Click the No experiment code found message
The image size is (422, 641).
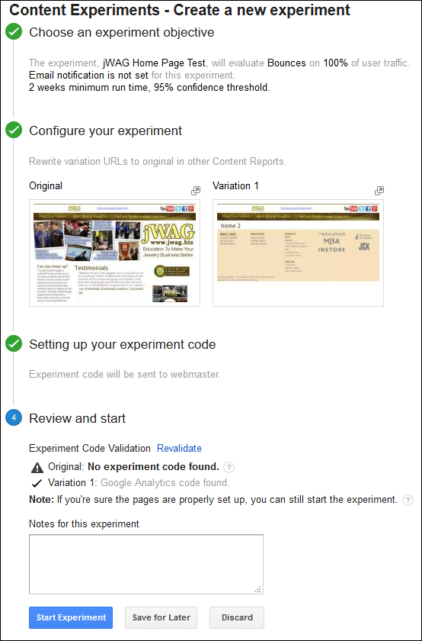153,467
